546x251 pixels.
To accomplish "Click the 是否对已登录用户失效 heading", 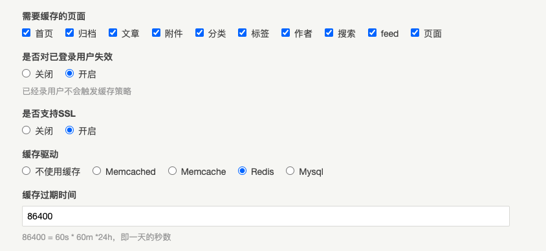I will pos(67,57).
